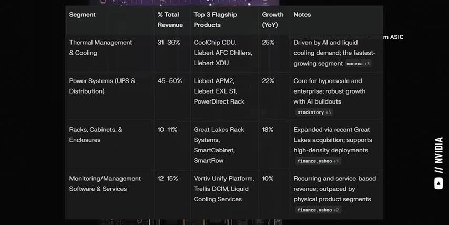This screenshot has width=449, height=225.
Task: Select the 12–15% revenue value
Action: tap(168, 178)
